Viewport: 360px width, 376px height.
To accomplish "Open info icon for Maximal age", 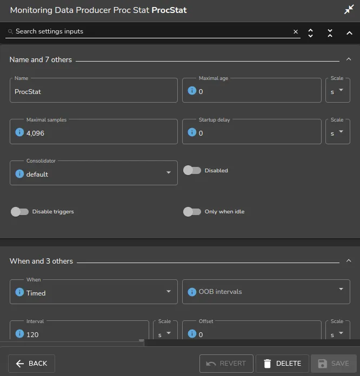I will click(192, 91).
